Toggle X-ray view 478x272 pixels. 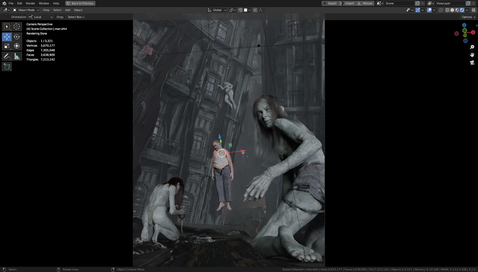tap(441, 10)
